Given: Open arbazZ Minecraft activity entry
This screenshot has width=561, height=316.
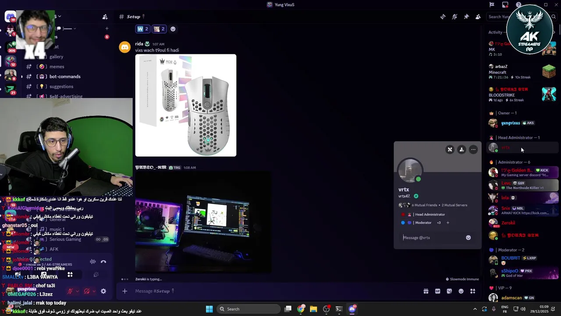Looking at the screenshot, I should coord(522,72).
